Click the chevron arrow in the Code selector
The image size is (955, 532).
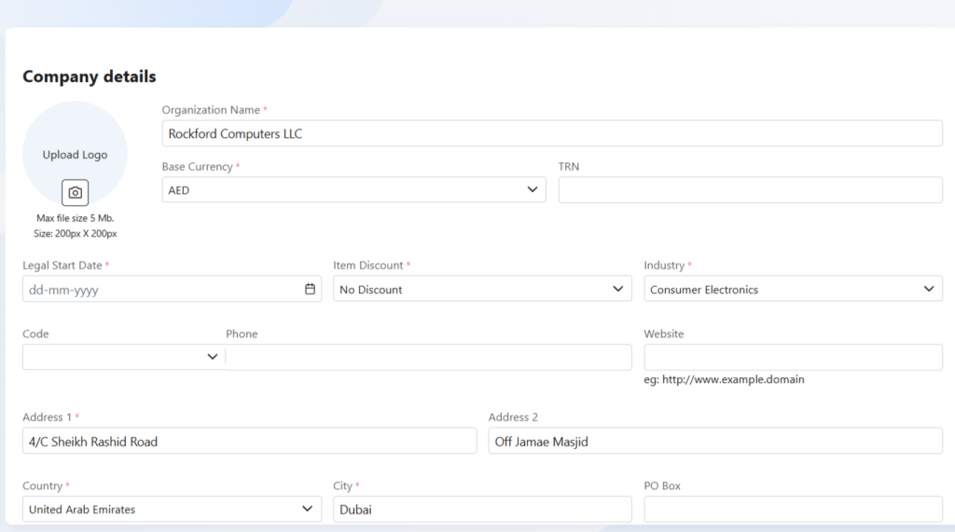pos(213,357)
